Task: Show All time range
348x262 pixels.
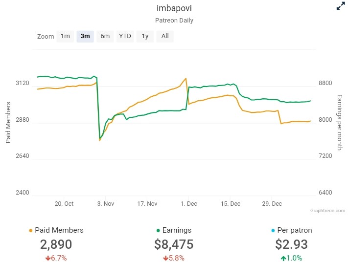Action: [165, 36]
